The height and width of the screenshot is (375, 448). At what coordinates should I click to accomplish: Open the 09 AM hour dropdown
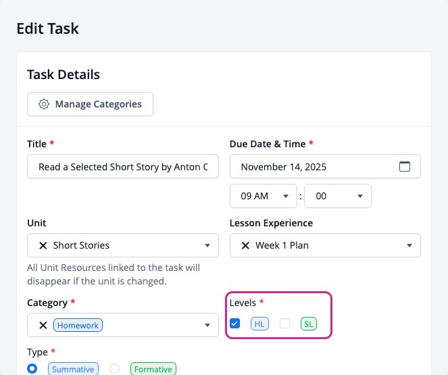click(264, 196)
